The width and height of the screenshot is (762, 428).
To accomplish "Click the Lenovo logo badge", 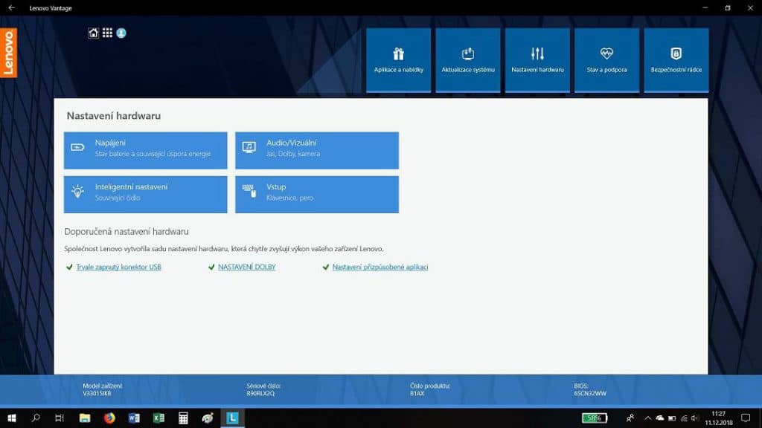I will click(x=9, y=53).
